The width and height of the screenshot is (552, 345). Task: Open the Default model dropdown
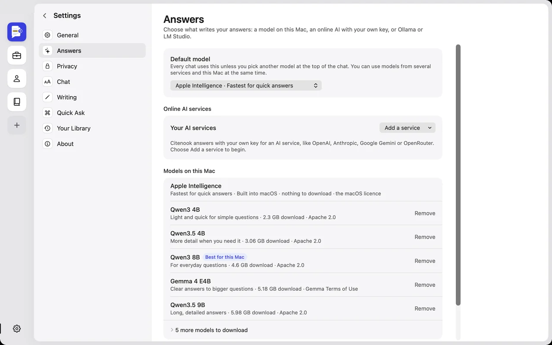[x=246, y=85]
